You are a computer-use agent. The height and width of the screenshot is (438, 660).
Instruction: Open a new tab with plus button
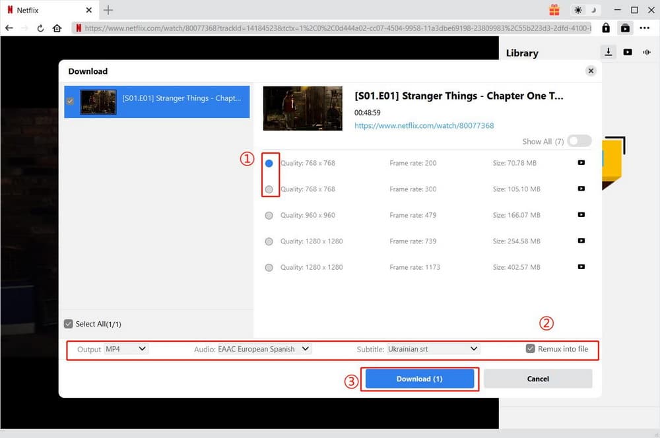point(108,10)
